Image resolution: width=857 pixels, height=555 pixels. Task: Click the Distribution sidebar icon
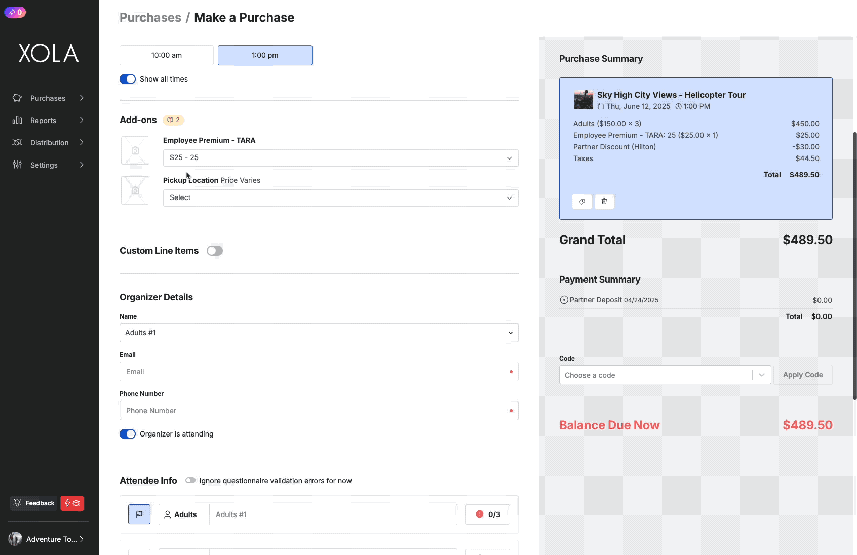(17, 143)
